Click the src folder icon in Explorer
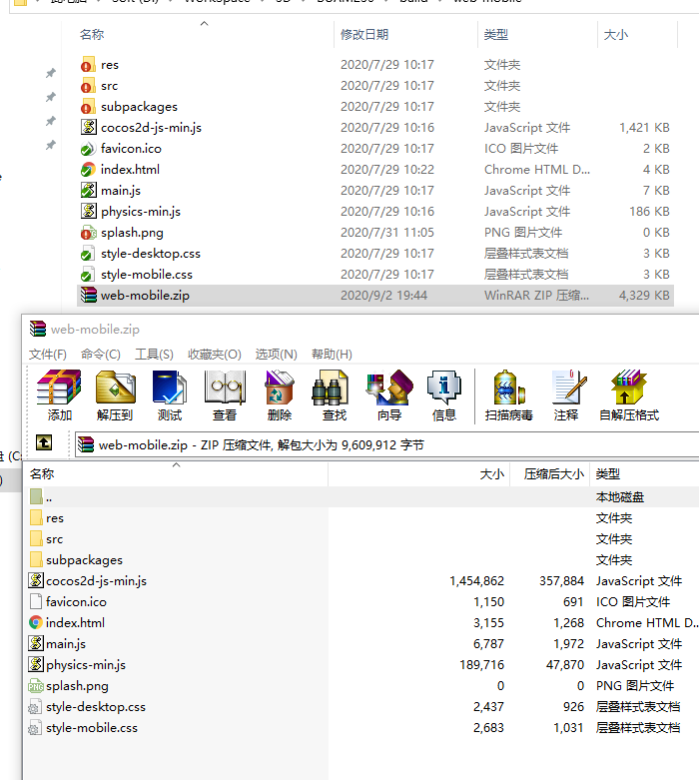The width and height of the screenshot is (699, 780). [x=88, y=86]
